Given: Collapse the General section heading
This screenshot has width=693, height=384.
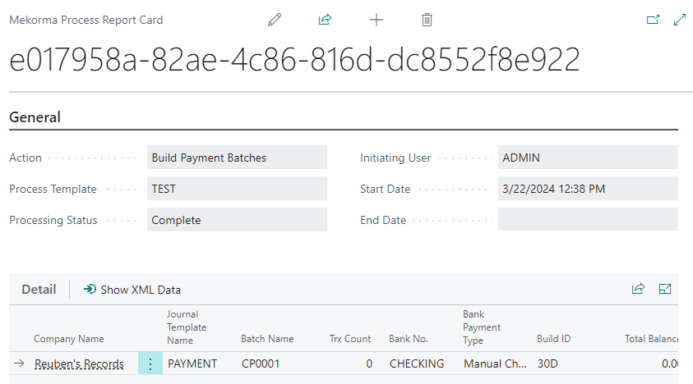Looking at the screenshot, I should (35, 117).
